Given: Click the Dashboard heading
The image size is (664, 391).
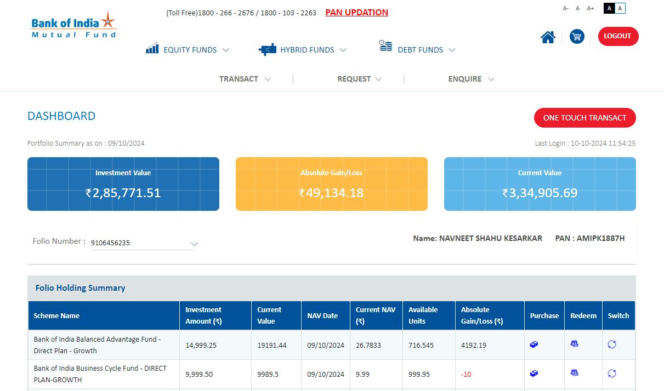Looking at the screenshot, I should pos(61,116).
